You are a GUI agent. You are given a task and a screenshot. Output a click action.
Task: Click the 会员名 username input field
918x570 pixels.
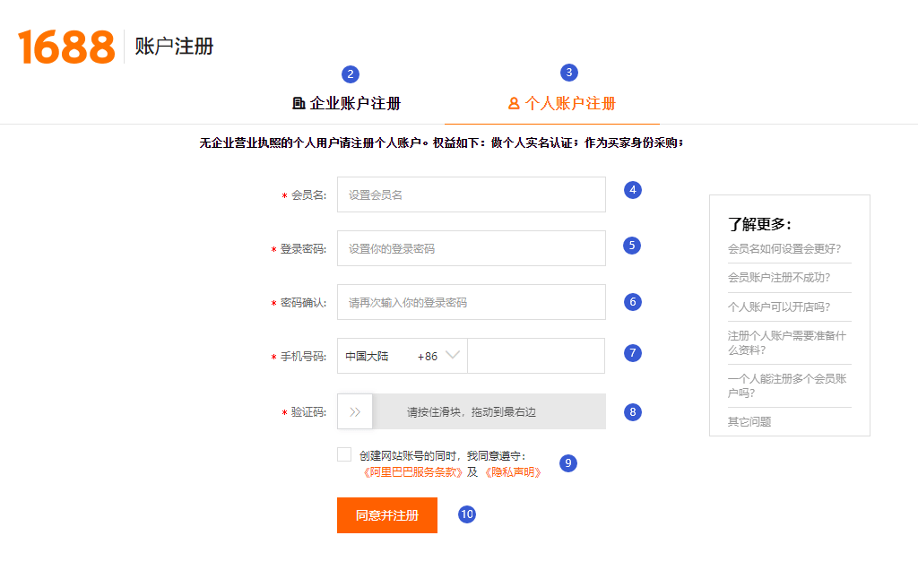tap(471, 194)
